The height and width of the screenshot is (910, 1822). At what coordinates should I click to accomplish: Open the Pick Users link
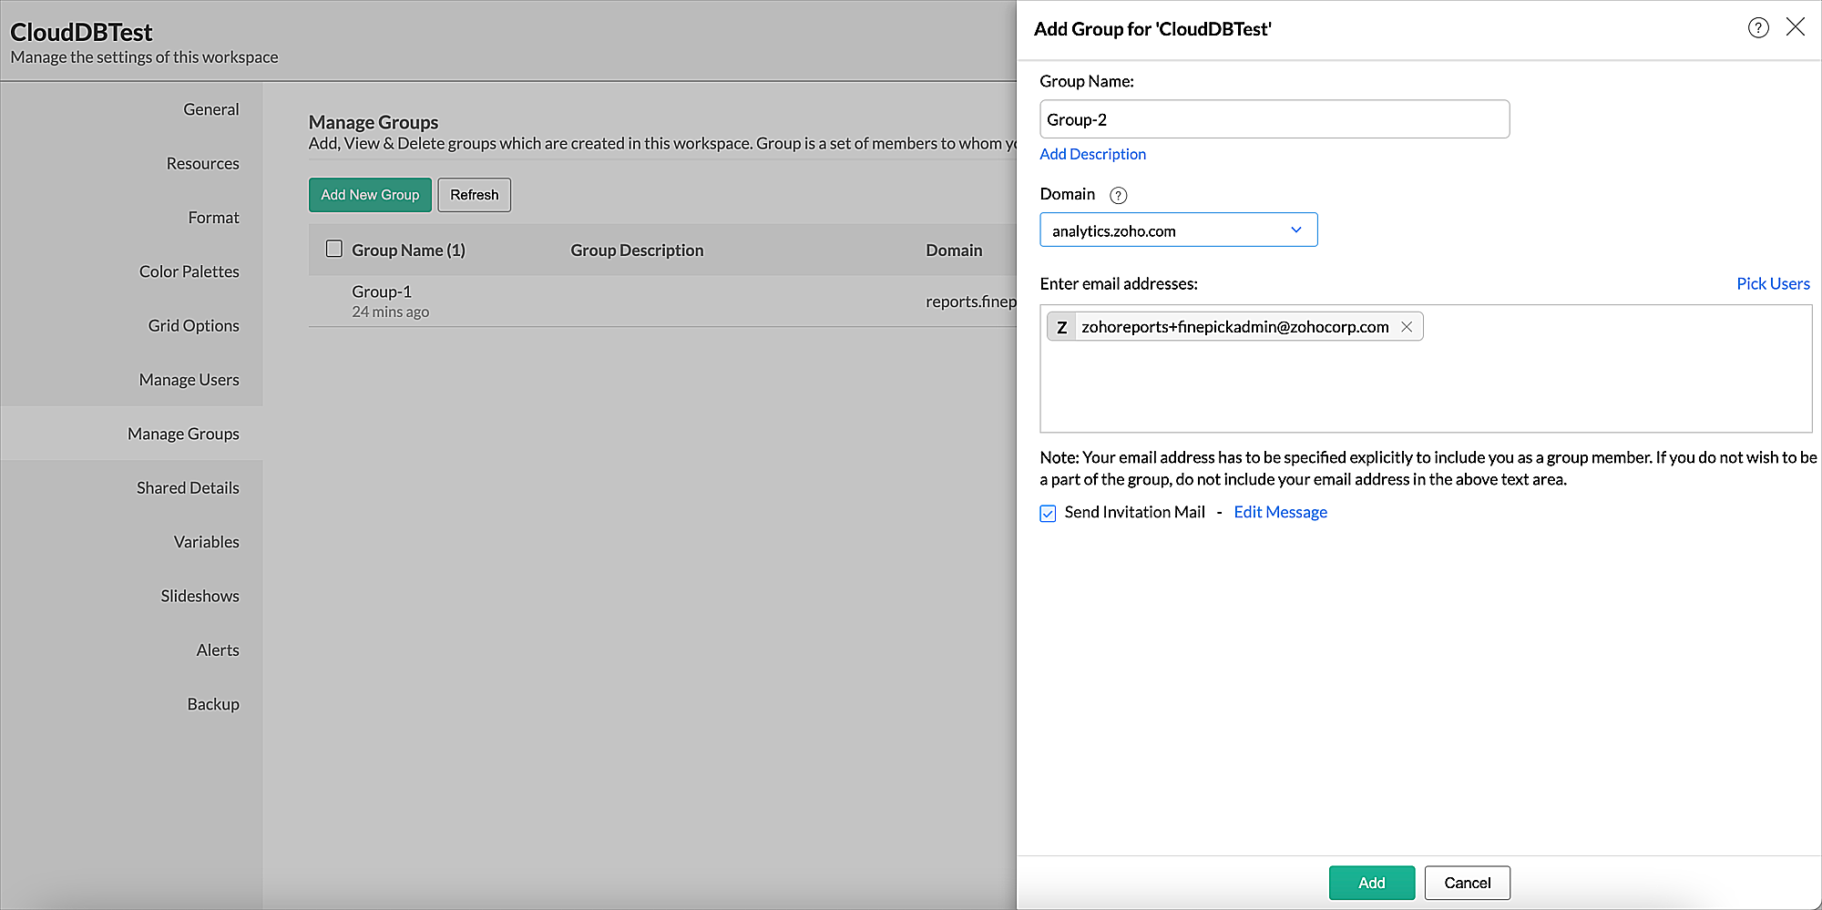[x=1772, y=283]
